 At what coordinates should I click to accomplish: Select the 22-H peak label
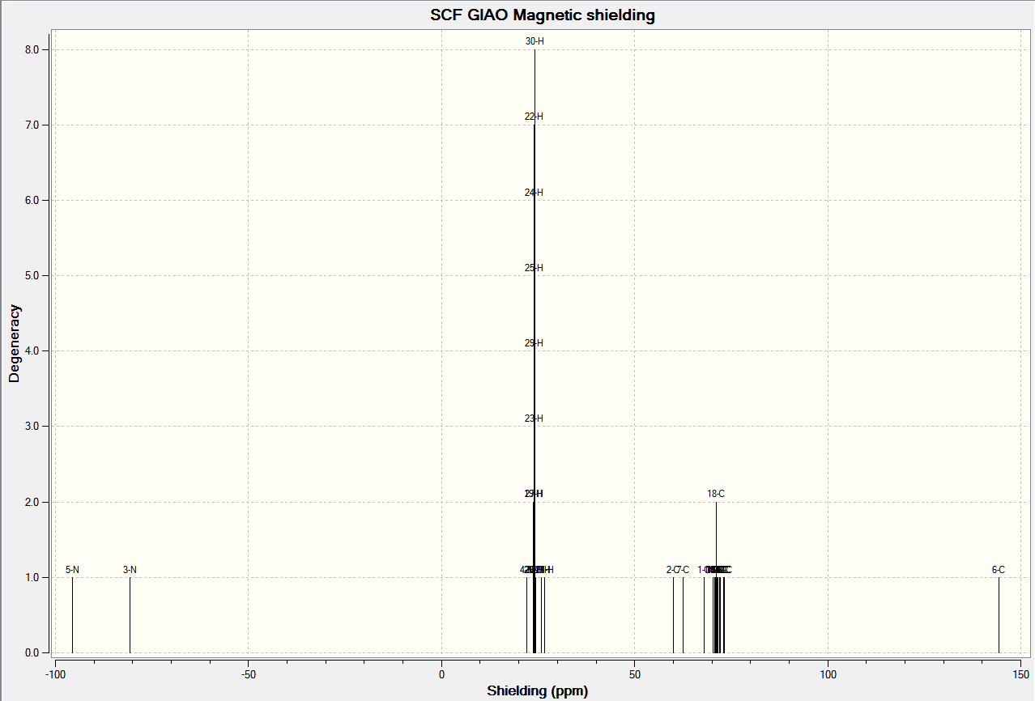click(534, 117)
